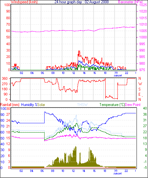Click the '24 hour graph day : 02 August 2008' title
Screen dimensions: 148x178
point(81,2)
